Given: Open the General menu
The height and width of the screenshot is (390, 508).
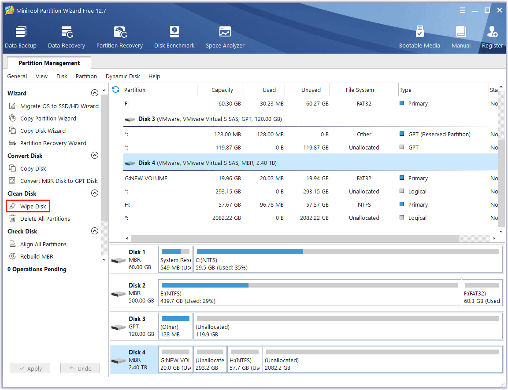Looking at the screenshot, I should [17, 77].
